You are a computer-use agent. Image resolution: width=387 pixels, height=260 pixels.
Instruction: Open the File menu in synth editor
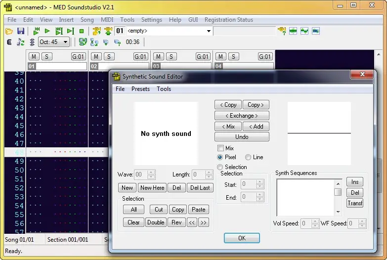click(x=120, y=89)
